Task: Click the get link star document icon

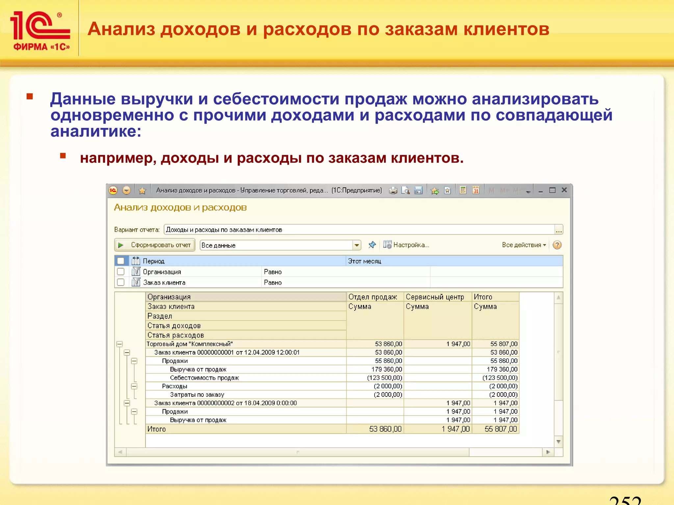Action: [x=447, y=190]
